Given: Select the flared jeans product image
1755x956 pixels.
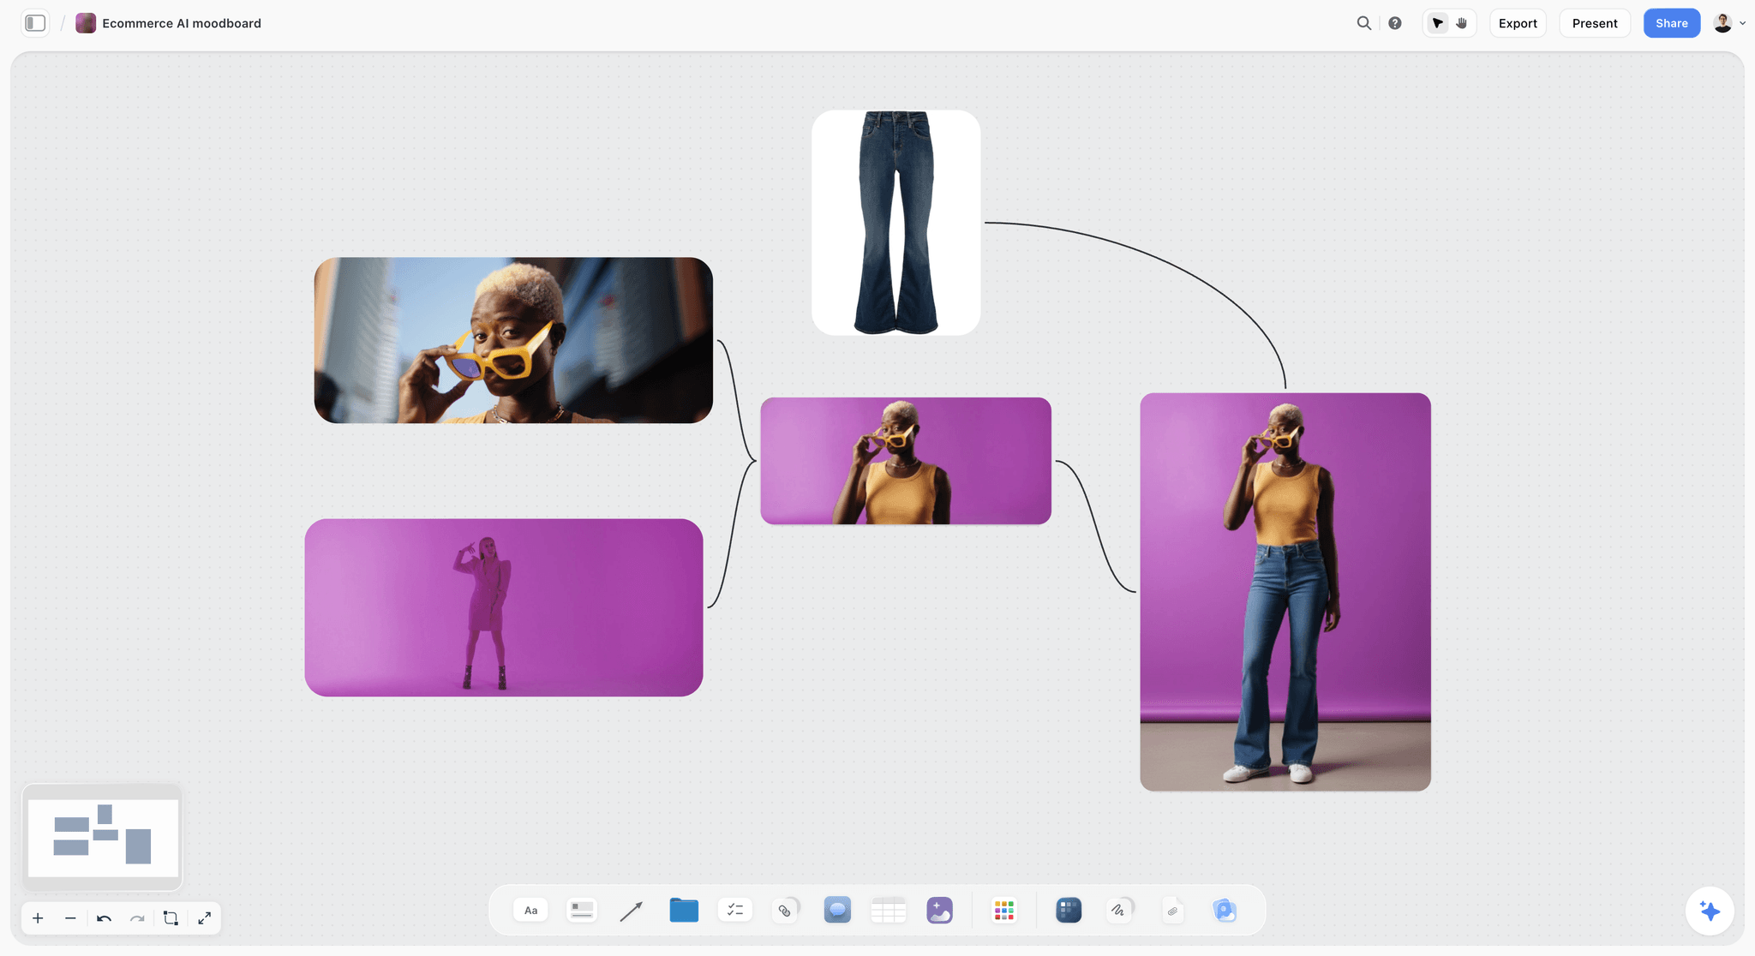Looking at the screenshot, I should point(895,223).
